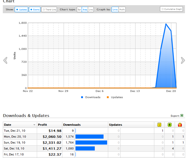Click the Profit column header
Viewport: 187px width, 158px height.
point(43,124)
